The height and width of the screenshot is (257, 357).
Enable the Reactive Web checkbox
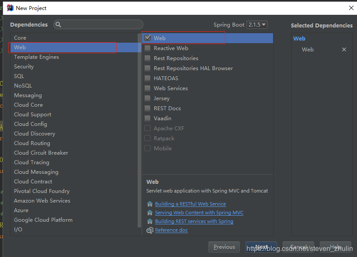pyautogui.click(x=147, y=48)
